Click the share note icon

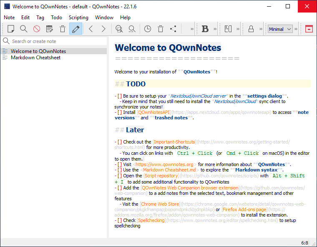tap(174, 29)
